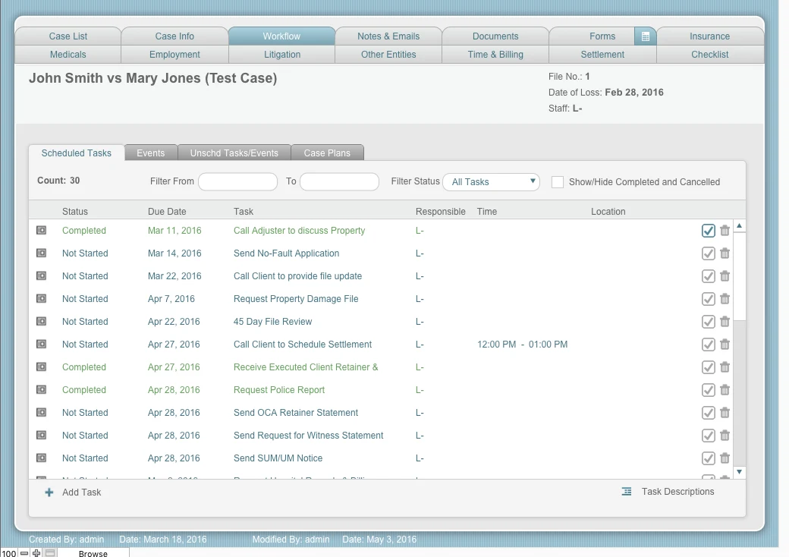Mark Call Client to Schedule Settlement complete
Screen dimensions: 789x557
pos(708,345)
